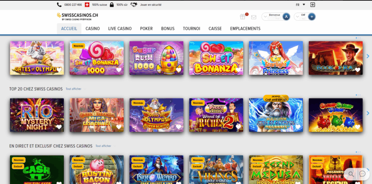
Task: Click the padlock icon beside 100% sûr
Action: click(x=112, y=5)
